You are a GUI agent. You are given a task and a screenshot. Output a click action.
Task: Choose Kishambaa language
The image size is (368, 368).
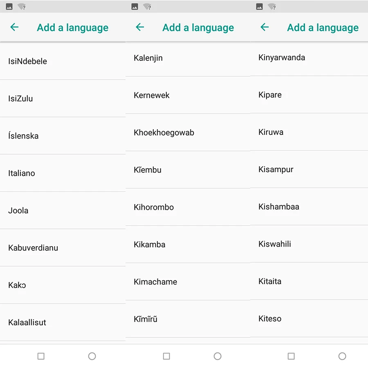(309, 207)
